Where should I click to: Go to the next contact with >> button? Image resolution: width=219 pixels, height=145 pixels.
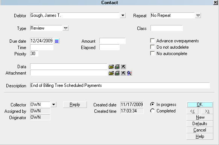[207, 111]
